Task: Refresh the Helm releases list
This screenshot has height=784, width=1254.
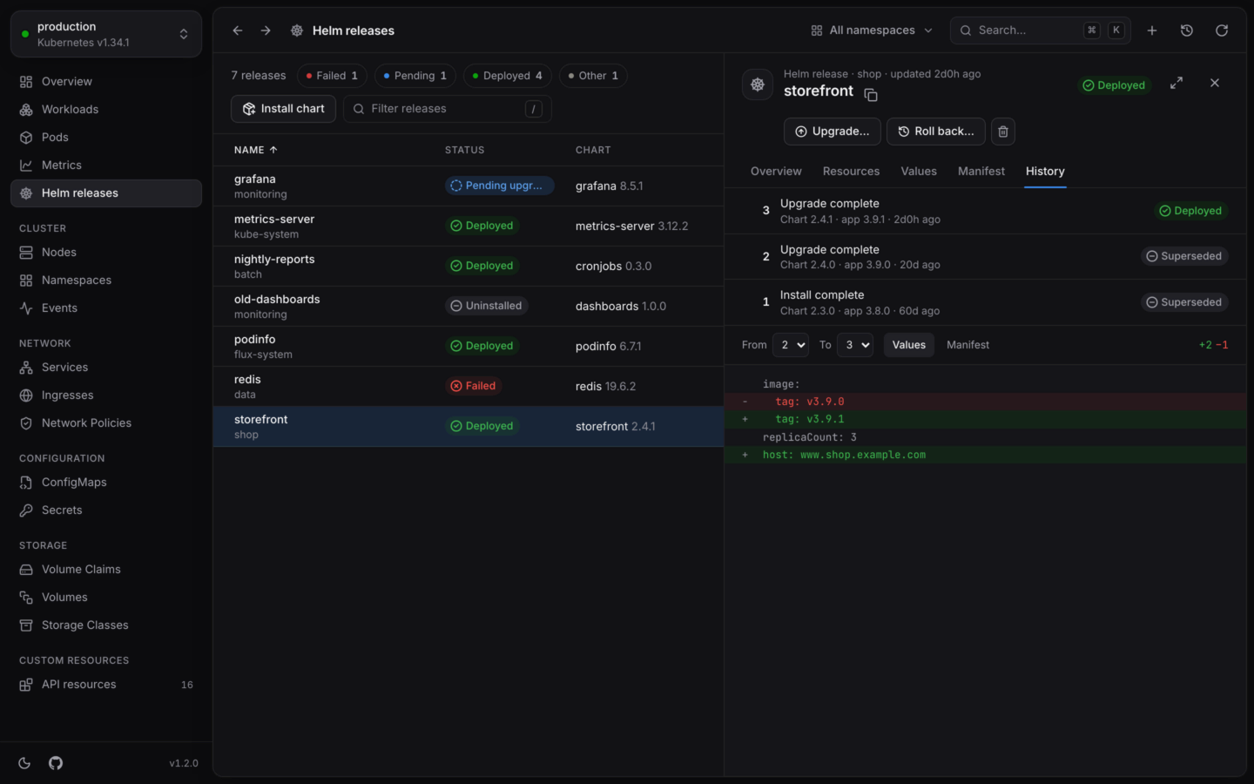Action: coord(1222,30)
